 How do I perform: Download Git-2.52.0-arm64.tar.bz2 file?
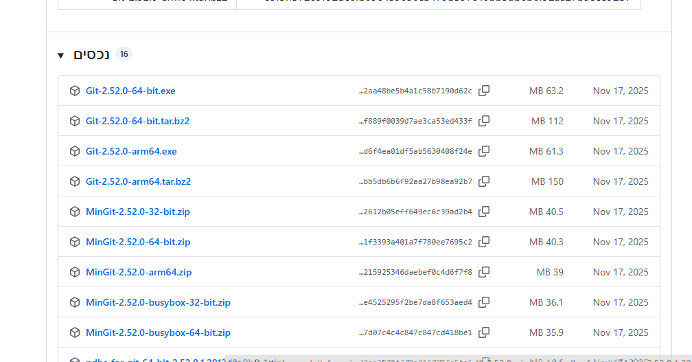(x=138, y=181)
